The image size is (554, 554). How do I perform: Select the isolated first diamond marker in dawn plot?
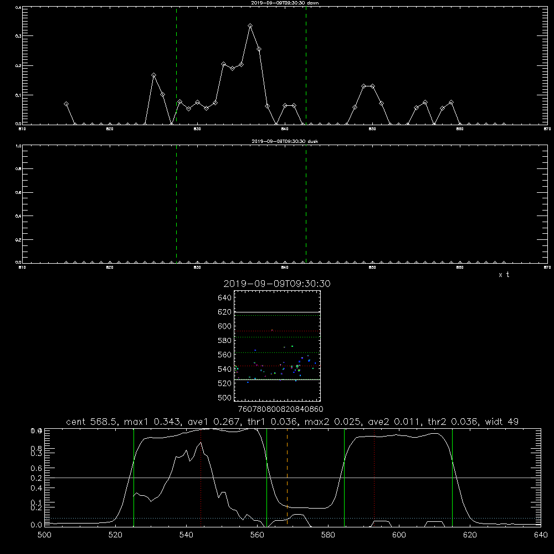click(66, 104)
